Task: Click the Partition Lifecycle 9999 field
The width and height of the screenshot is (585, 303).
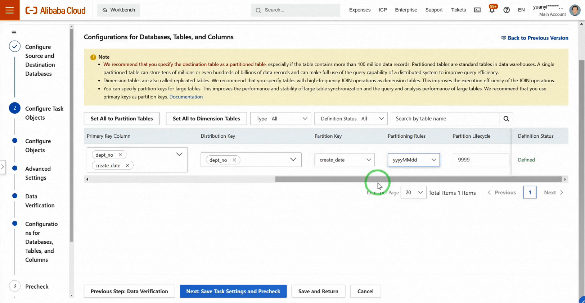Action: pos(481,160)
